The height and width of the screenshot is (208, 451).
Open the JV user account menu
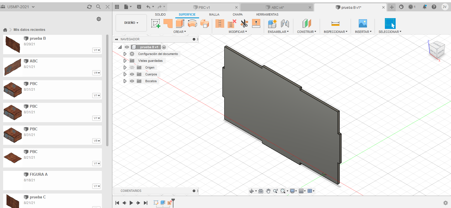(x=444, y=7)
